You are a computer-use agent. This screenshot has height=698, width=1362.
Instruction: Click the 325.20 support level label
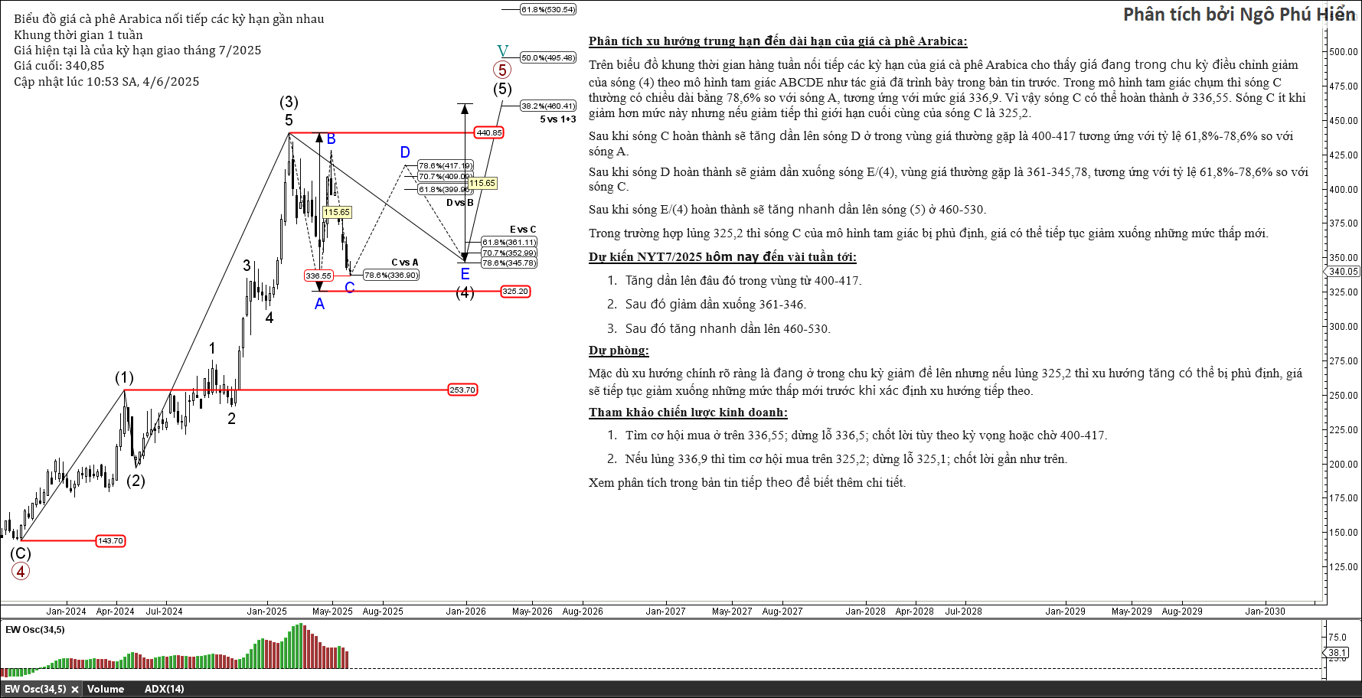(515, 291)
